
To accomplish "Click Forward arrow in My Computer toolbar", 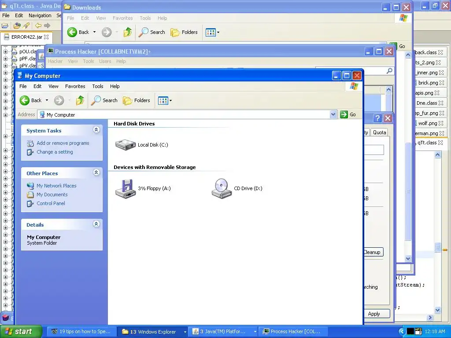I will pyautogui.click(x=59, y=100).
